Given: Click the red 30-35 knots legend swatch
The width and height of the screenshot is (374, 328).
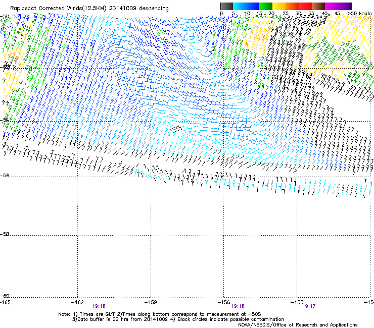Looking at the screenshot, I should tap(305, 6).
